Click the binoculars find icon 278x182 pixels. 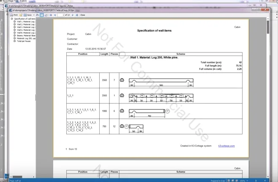click(x=38, y=15)
